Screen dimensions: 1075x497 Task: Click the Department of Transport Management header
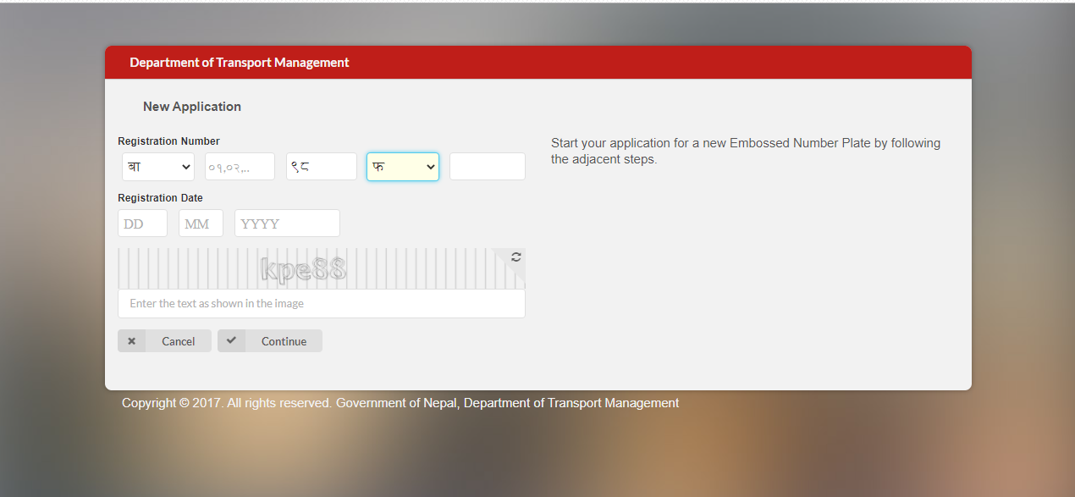tap(240, 63)
